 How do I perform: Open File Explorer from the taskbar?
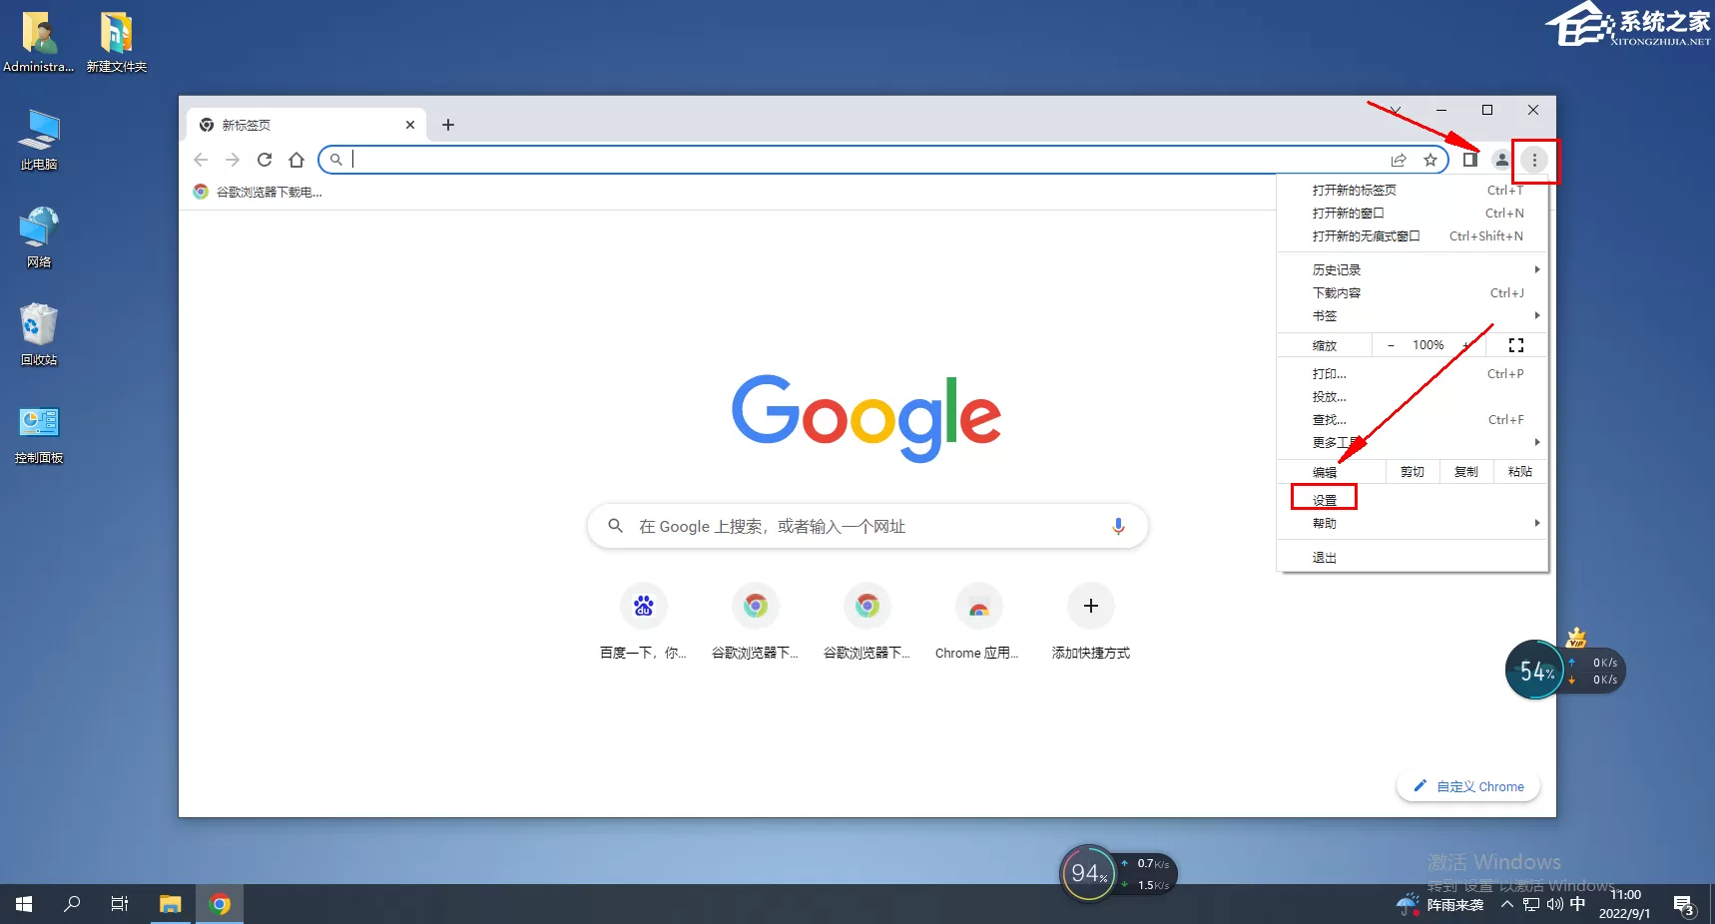click(171, 904)
